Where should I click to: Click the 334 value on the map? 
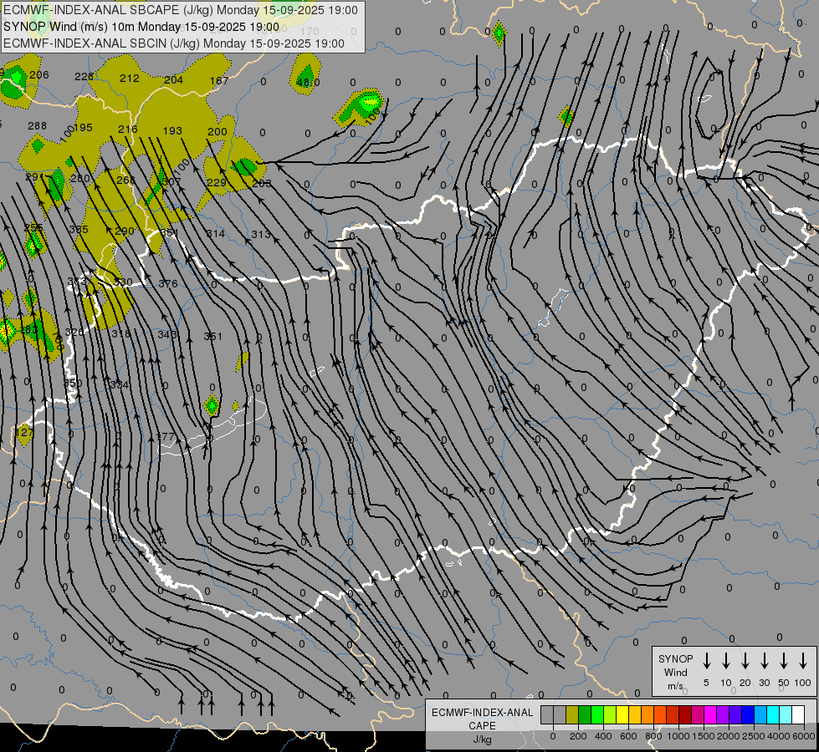click(120, 384)
